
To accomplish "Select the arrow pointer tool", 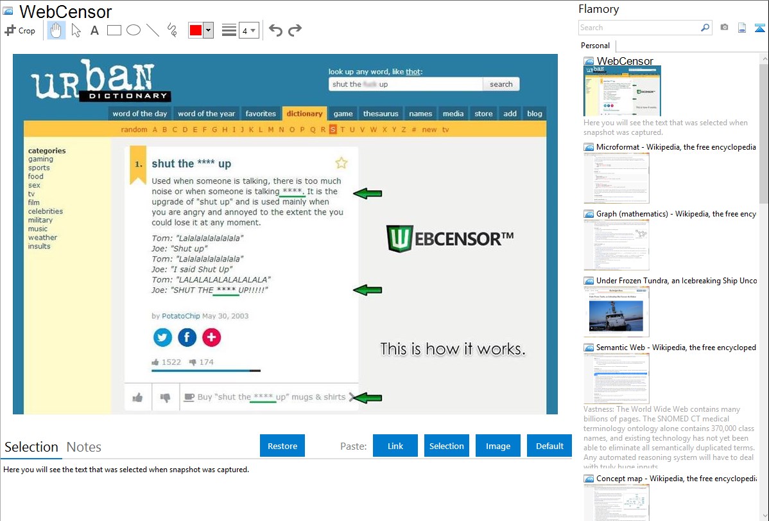I will tap(76, 30).
